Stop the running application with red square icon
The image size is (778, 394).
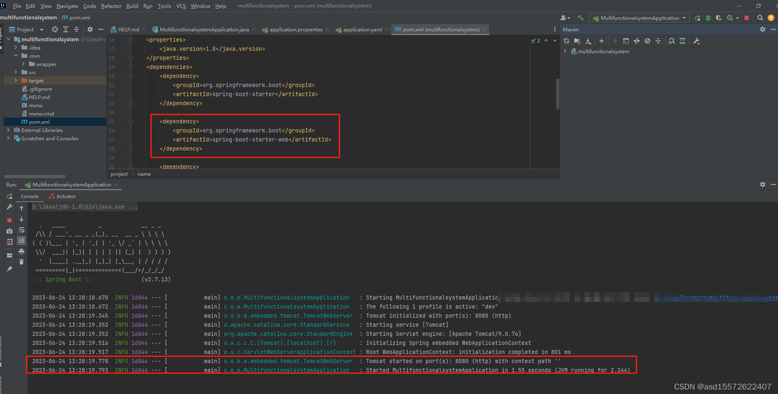click(x=9, y=220)
